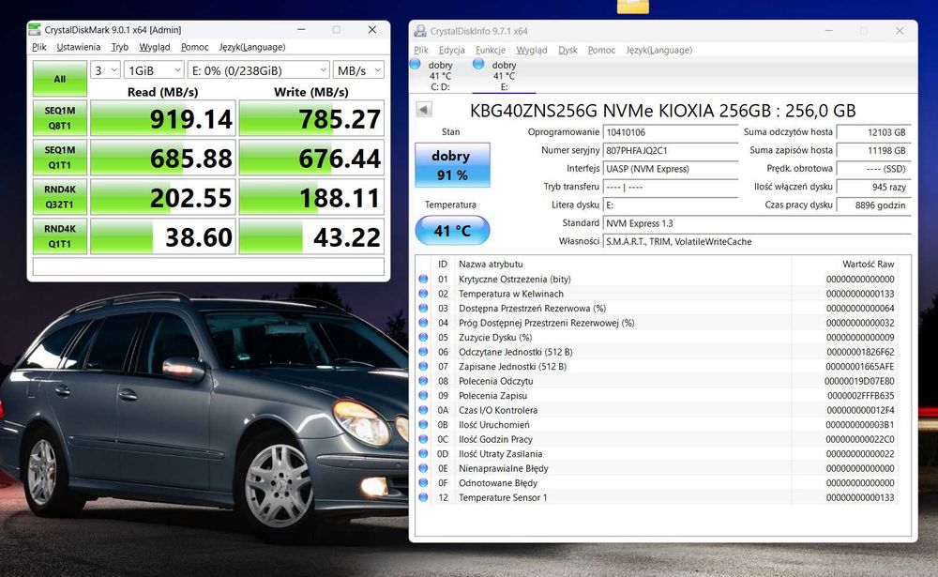The width and height of the screenshot is (938, 577).
Task: Start the RND4K Q32T1 test
Action: (x=60, y=197)
